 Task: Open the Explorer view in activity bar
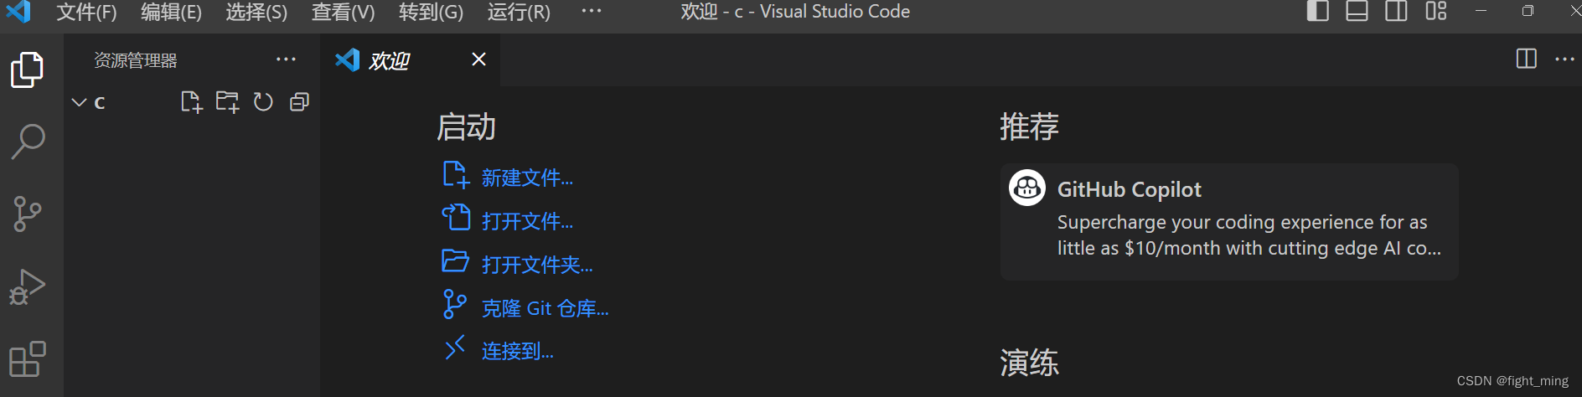pyautogui.click(x=28, y=70)
